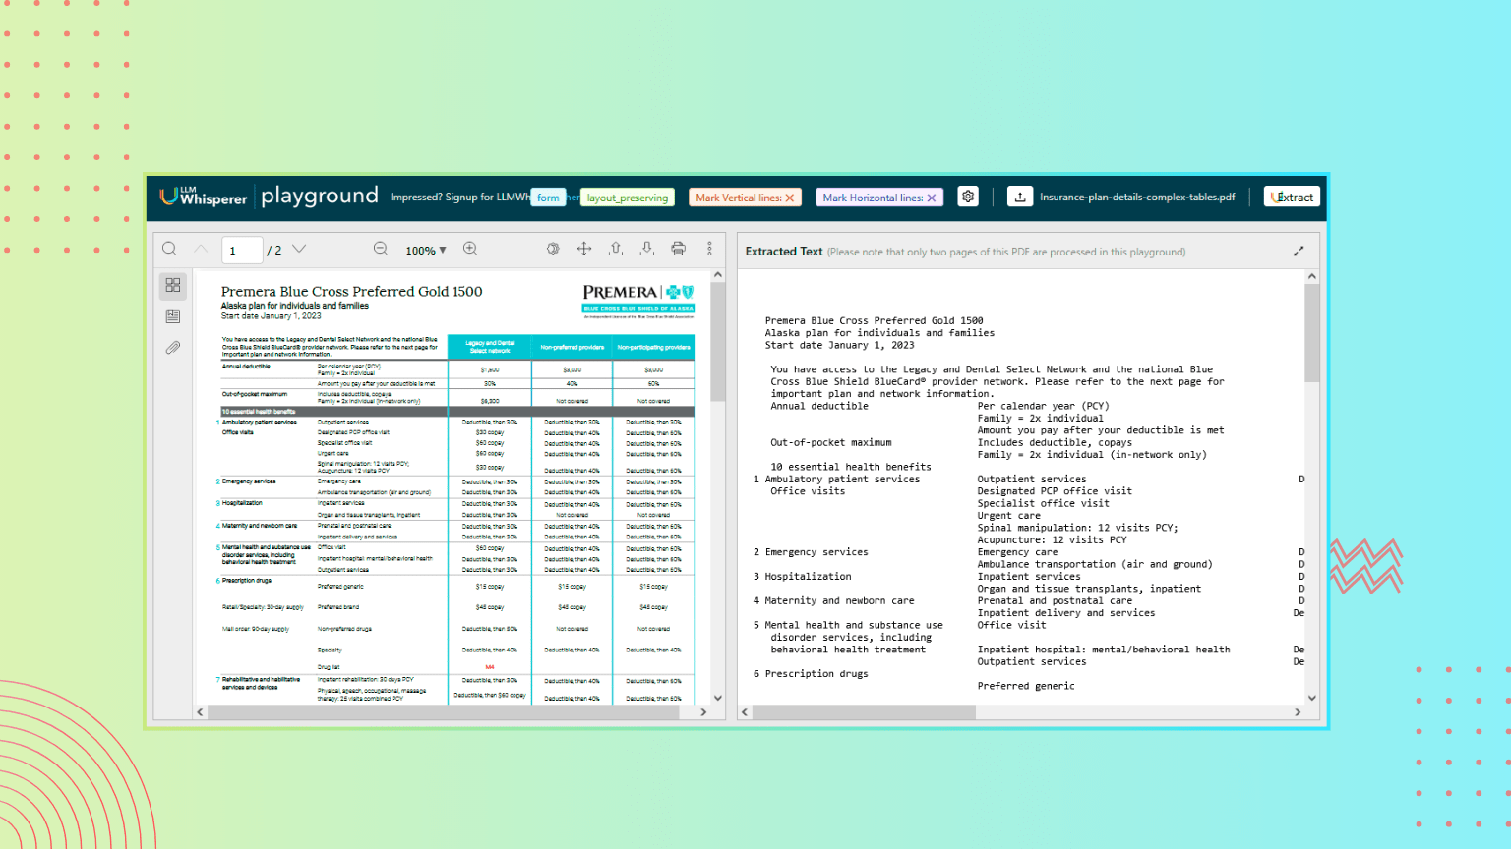The height and width of the screenshot is (849, 1511).
Task: Open the extraction settings gear icon
Action: (968, 197)
